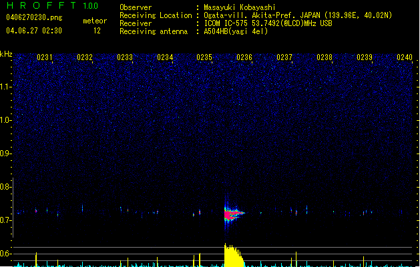Click the 0231 time marker
Viewport: 420px width, 267px height.
click(x=45, y=57)
